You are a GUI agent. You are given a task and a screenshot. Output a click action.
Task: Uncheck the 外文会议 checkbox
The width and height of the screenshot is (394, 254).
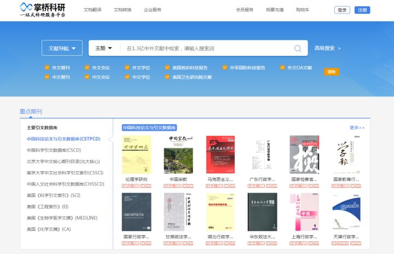pos(87,67)
